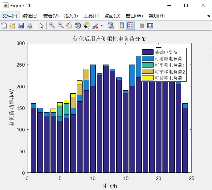Viewport: 212px width, 190px height.
Task: Click the tan segment of bar at hour 9
Action: (86, 74)
